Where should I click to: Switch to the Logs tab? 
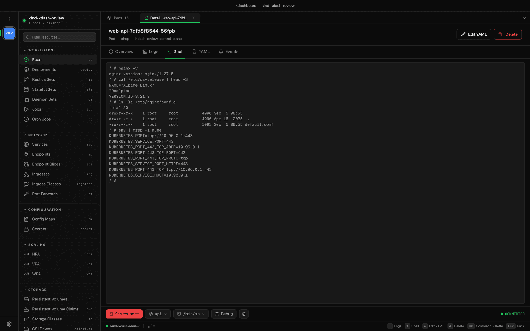[x=150, y=52]
